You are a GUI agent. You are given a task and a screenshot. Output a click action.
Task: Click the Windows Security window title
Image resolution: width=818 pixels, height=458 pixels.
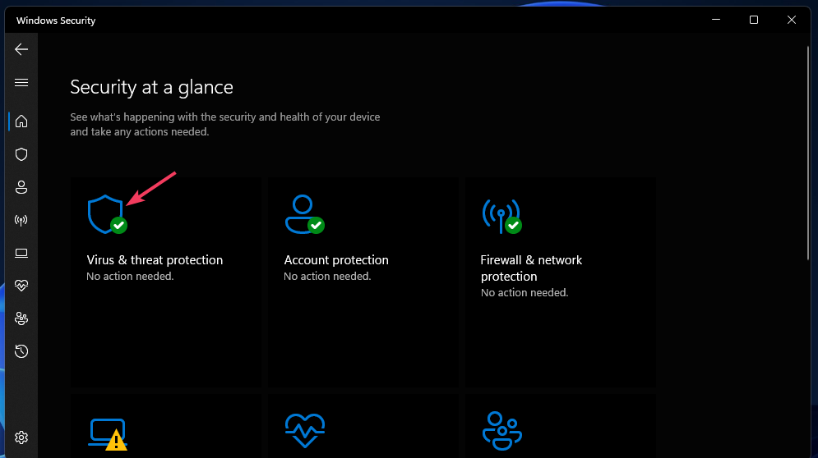(56, 21)
